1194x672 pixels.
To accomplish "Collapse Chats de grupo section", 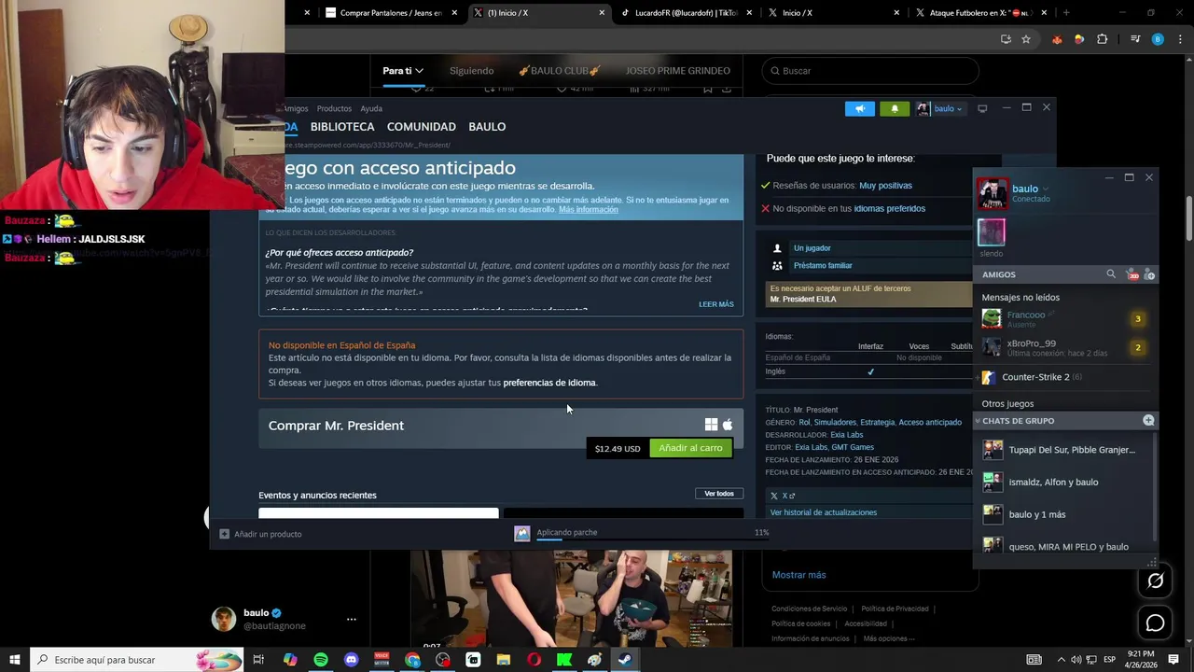I will pyautogui.click(x=978, y=421).
